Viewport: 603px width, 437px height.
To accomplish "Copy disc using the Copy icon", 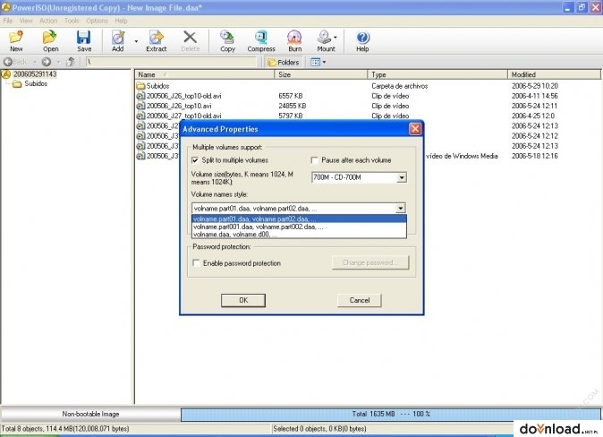I will pyautogui.click(x=227, y=41).
